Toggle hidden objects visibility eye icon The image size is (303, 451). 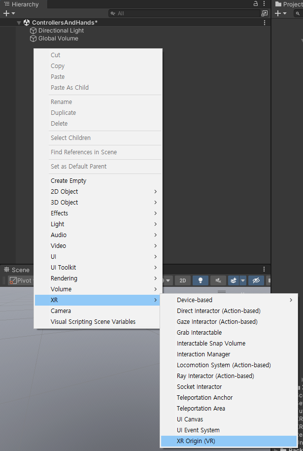(x=256, y=280)
